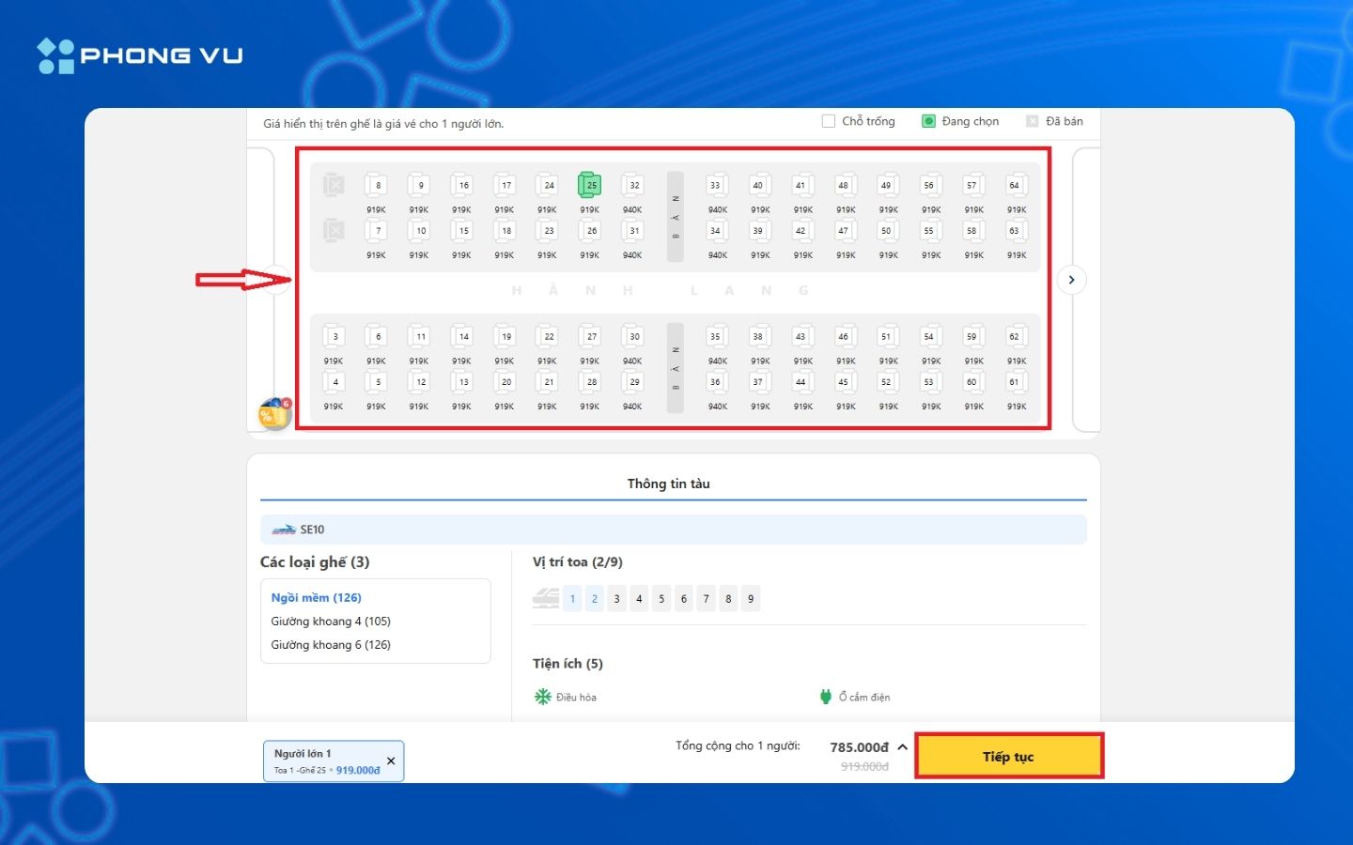The height and width of the screenshot is (845, 1353).
Task: Choose seat 11
Action: coord(419,337)
